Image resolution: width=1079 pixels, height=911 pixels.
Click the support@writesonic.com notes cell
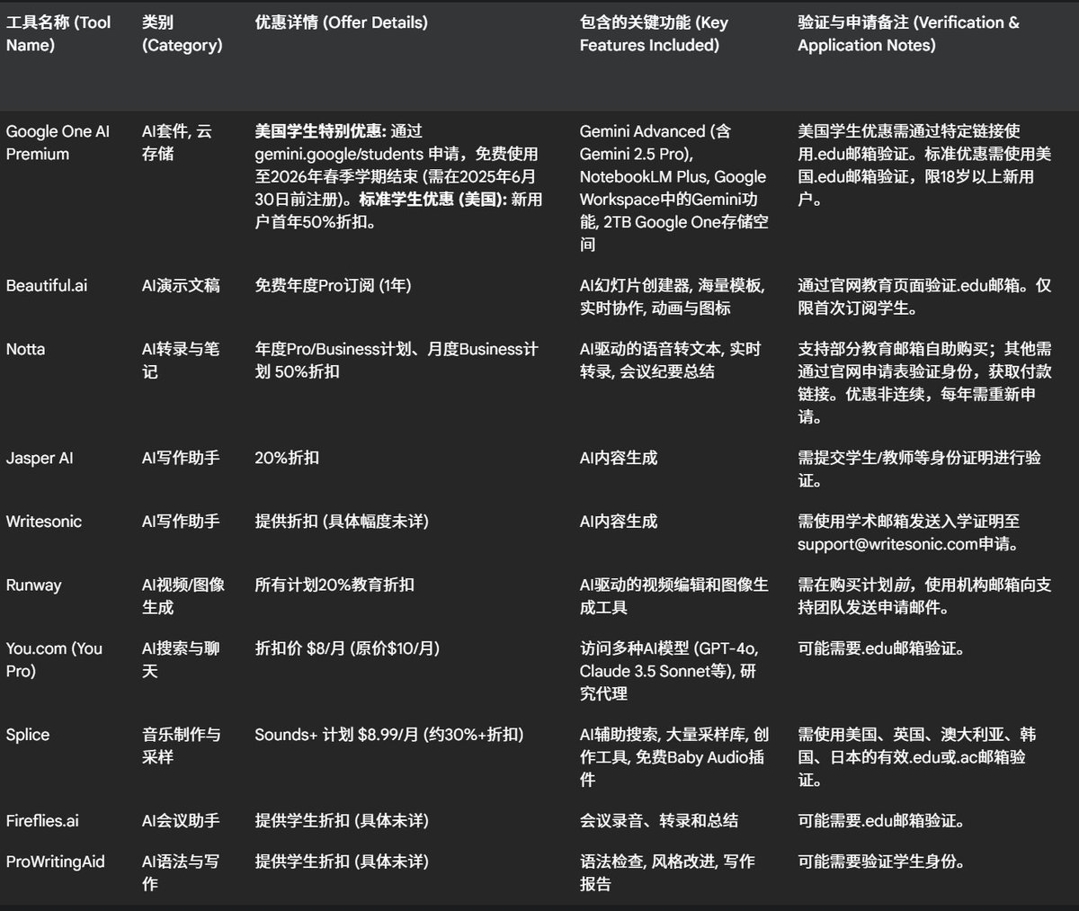pyautogui.click(x=908, y=532)
